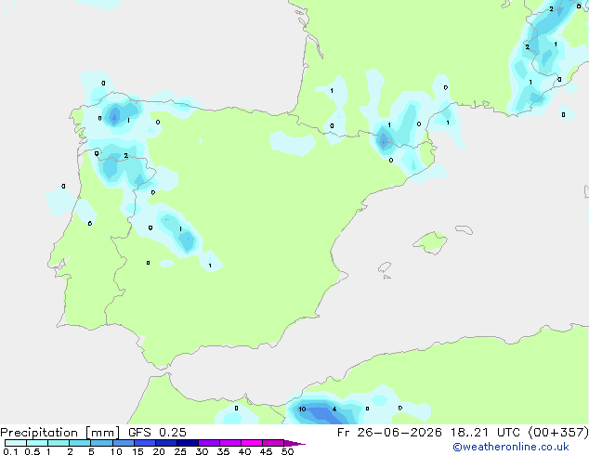The width and height of the screenshot is (589, 455).
Task: Click the "50" legend scale label
Action: [287, 451]
